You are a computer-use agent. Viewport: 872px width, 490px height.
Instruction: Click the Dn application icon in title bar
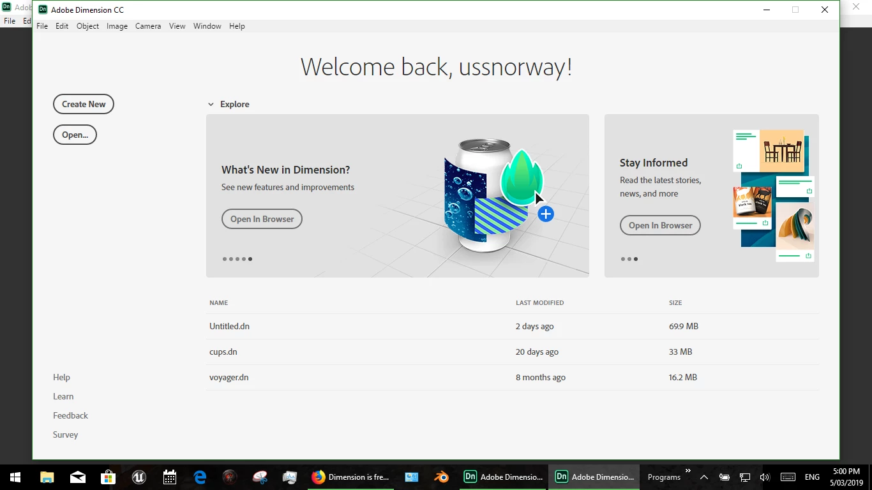(x=43, y=10)
